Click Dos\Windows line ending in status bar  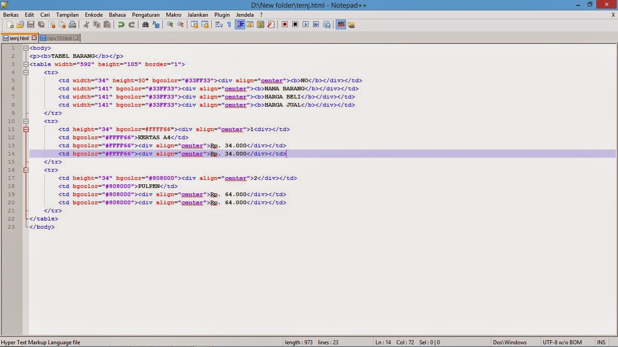(510, 342)
